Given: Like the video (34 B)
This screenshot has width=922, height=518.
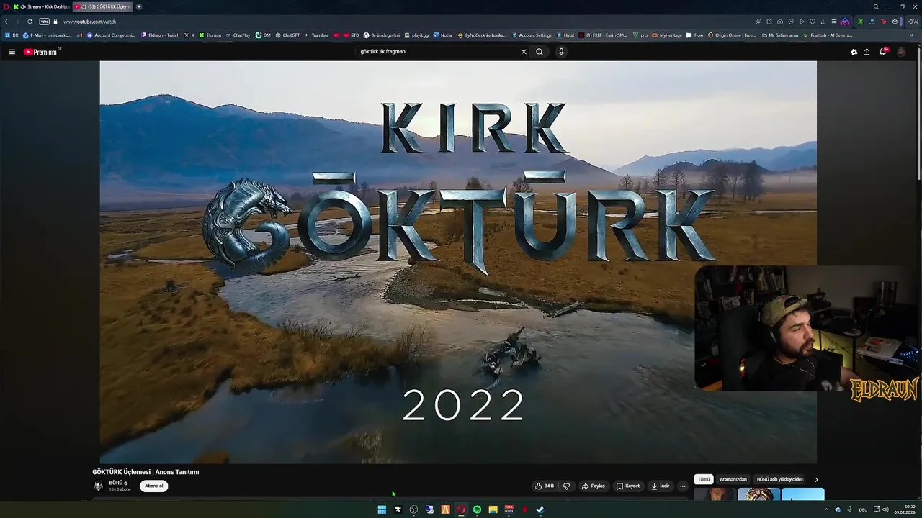Looking at the screenshot, I should coord(545,486).
